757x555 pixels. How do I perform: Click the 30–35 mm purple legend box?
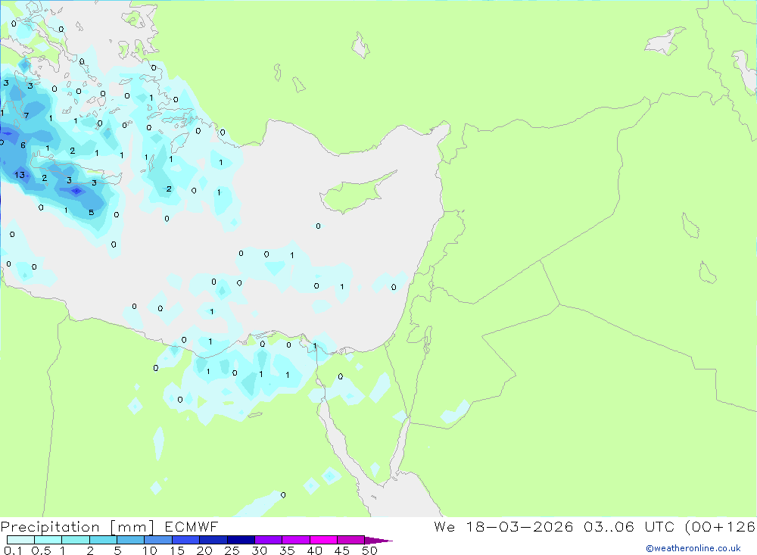269,540
